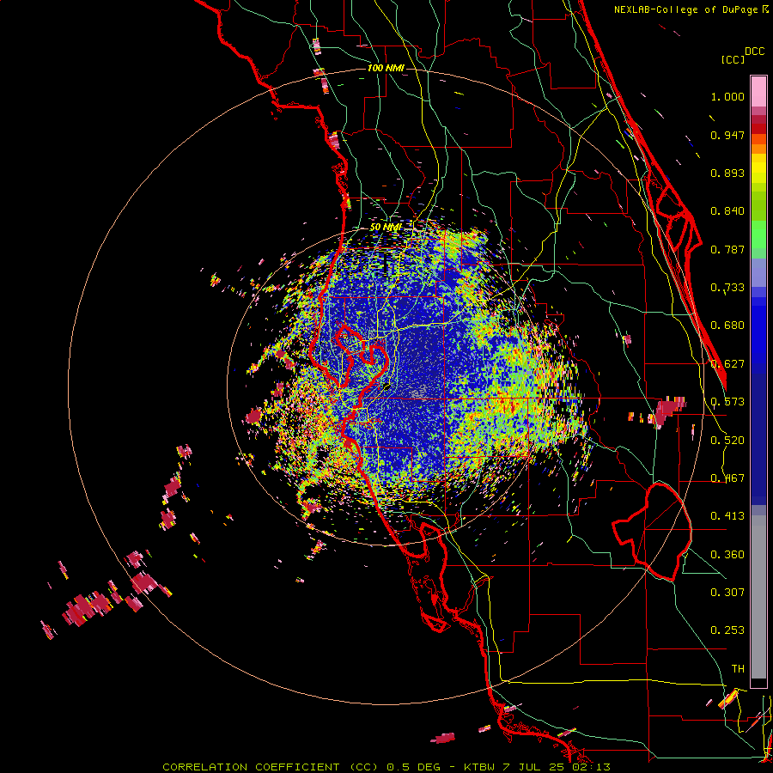Click the pink top segment of the color bar

coord(758,92)
